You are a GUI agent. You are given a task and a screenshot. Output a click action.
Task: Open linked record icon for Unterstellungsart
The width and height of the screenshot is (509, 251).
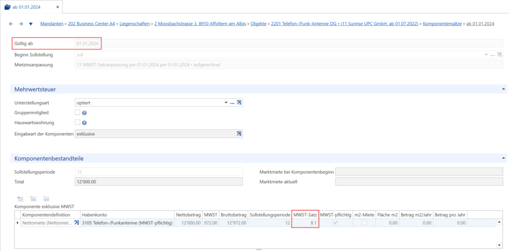[x=239, y=103]
